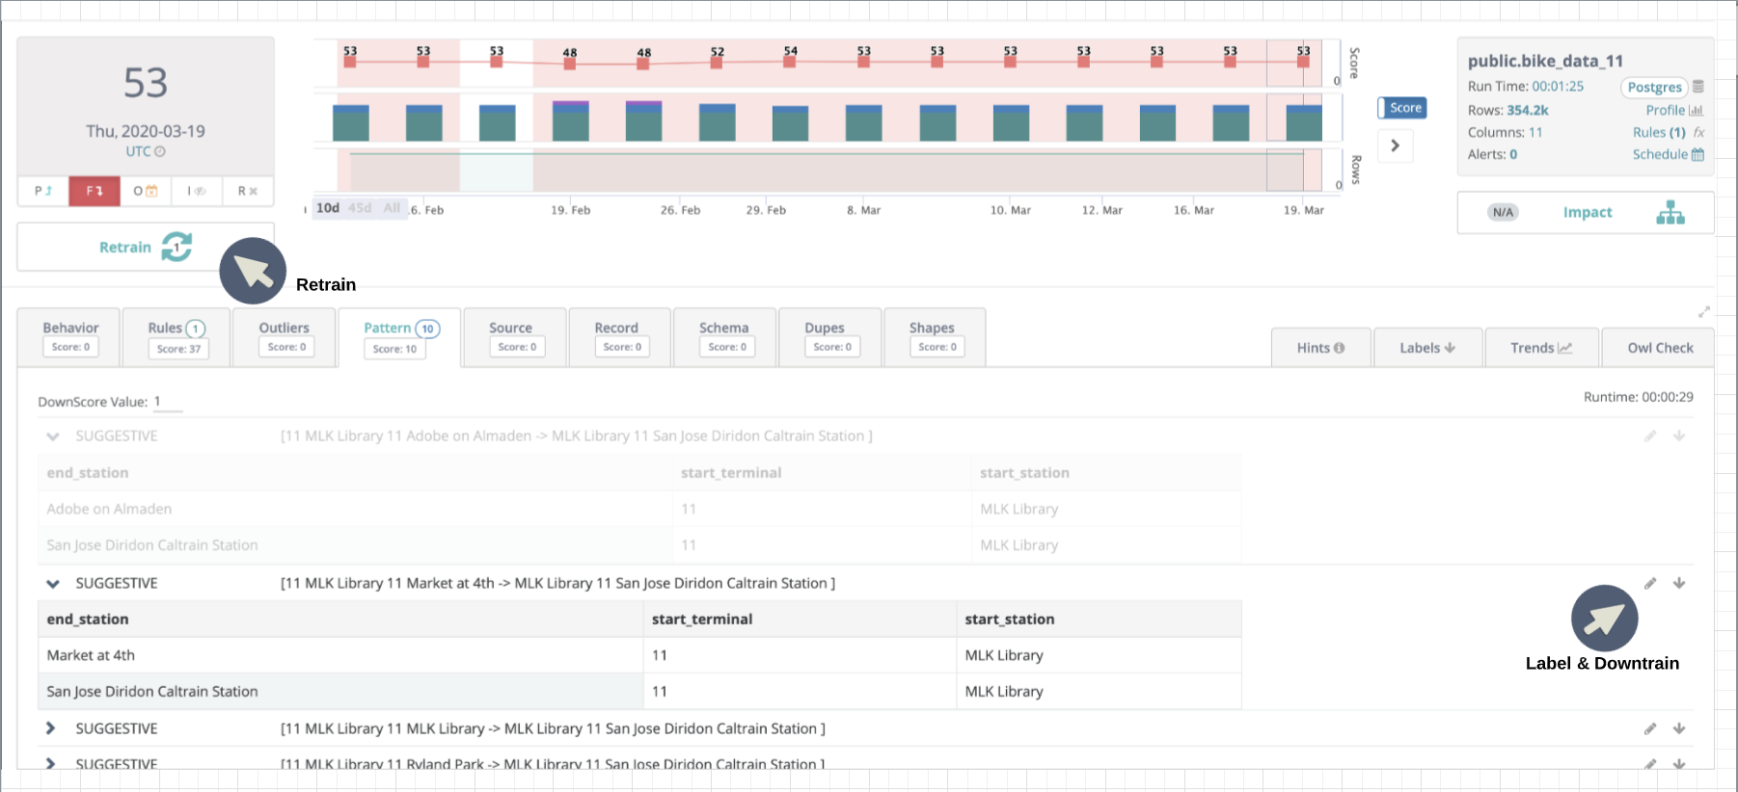Toggle the Score switch beside the chart
The width and height of the screenshot is (1738, 792).
tap(1401, 108)
